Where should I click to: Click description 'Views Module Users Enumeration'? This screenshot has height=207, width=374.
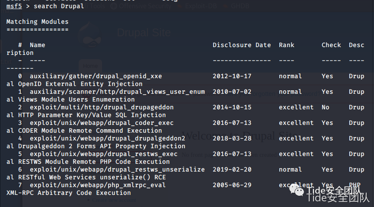77,99
